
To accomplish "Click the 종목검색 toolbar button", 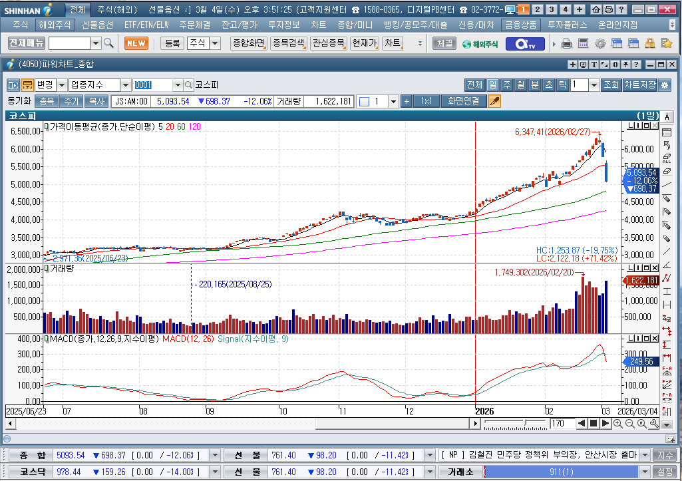I will tap(288, 43).
